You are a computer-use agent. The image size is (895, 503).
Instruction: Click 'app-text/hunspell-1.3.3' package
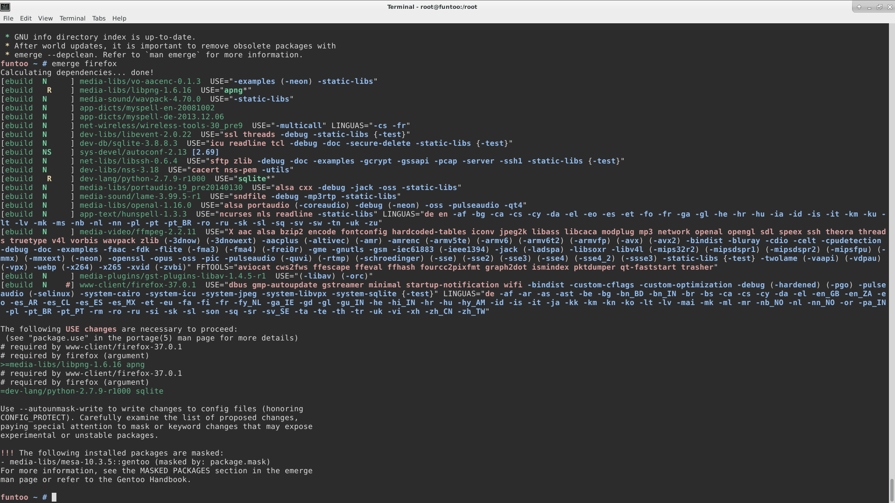[133, 214]
